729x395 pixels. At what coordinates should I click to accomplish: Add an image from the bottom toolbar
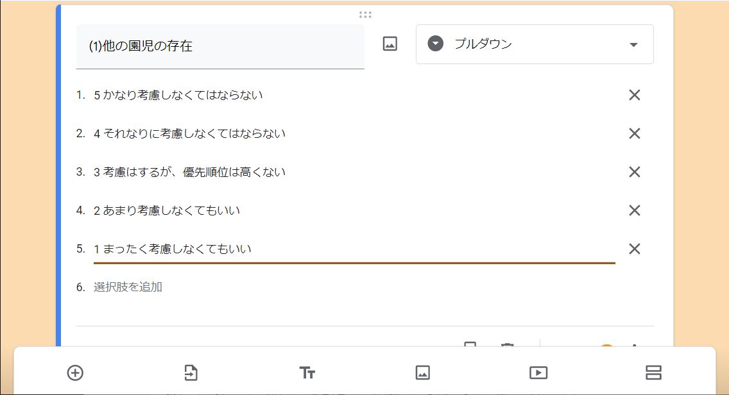(422, 373)
